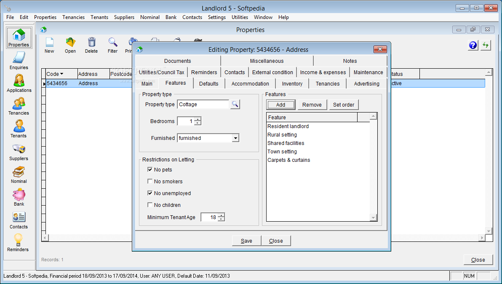Decrease Minimum Tenant Age spinner
This screenshot has height=284, width=502.
tap(221, 219)
